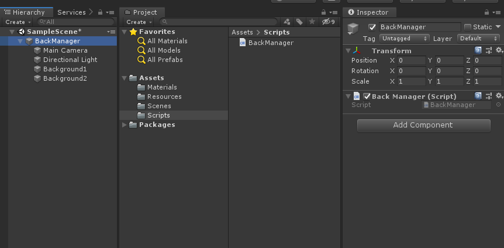504x248 pixels.
Task: Collapse the Transform component
Action: tap(348, 51)
